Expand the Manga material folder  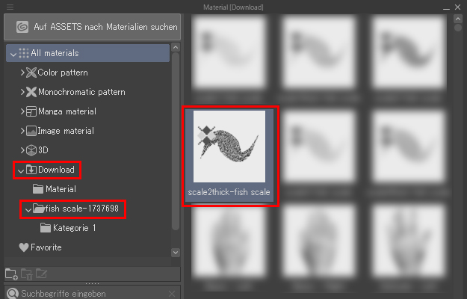(22, 111)
